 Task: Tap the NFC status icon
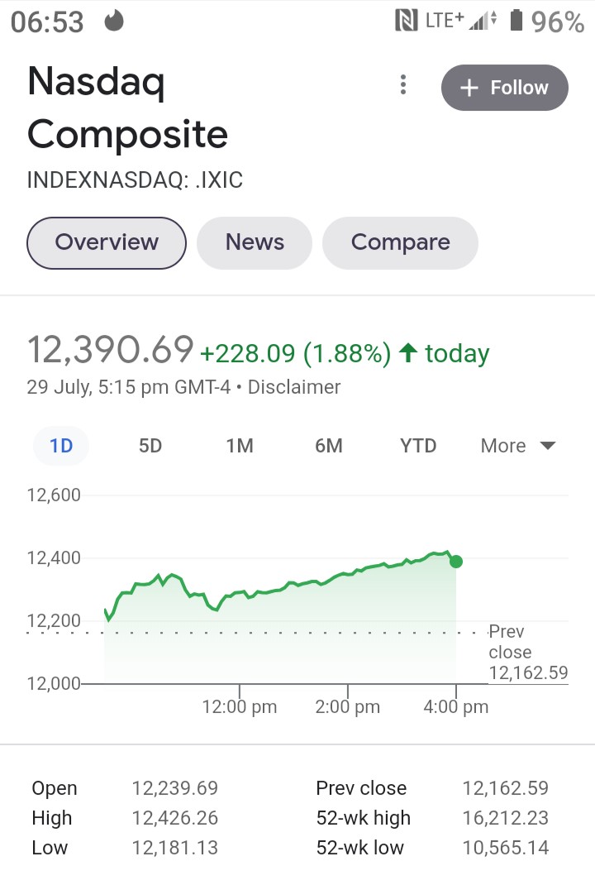pos(407,22)
